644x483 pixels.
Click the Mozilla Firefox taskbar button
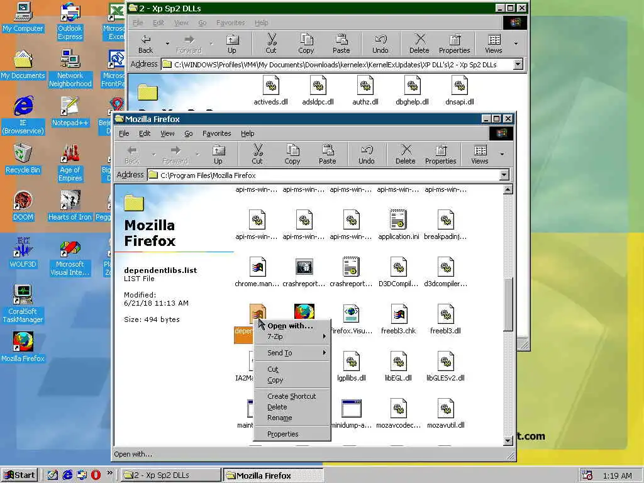pos(273,475)
